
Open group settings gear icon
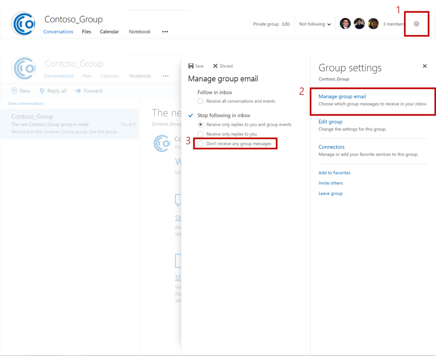416,24
